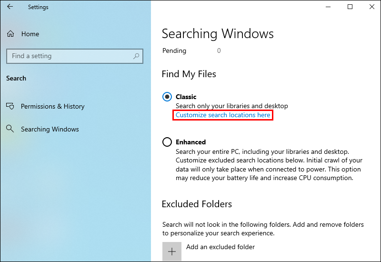Click the Permissions & History sidebar icon
The width and height of the screenshot is (381, 262).
(10, 106)
